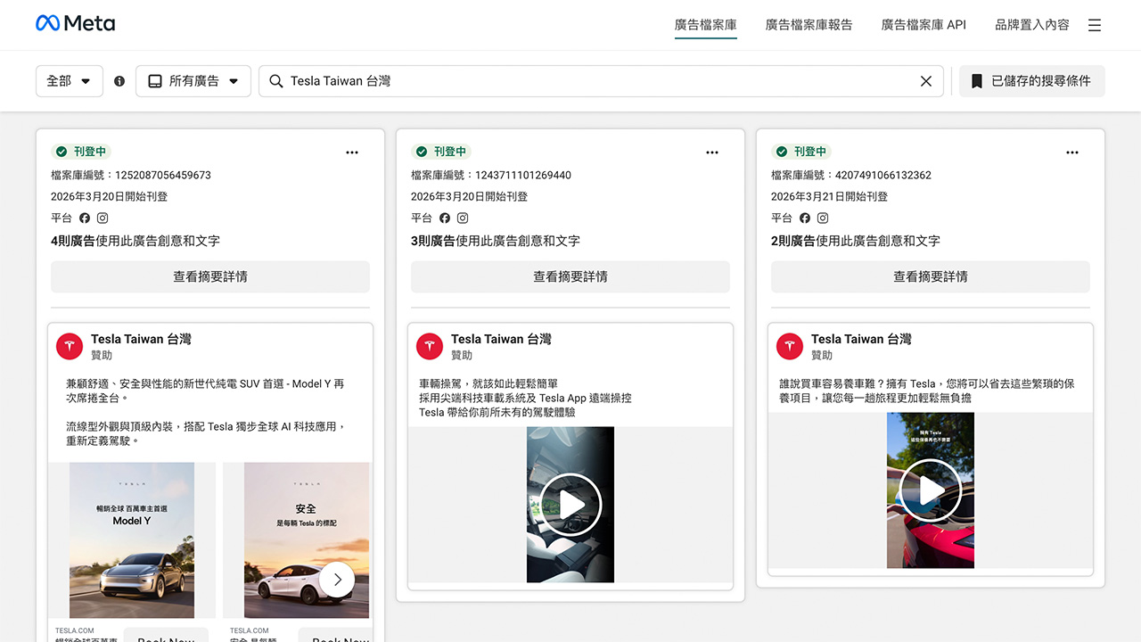The image size is (1141, 642).
Task: Switch to 廣告檔案庫報告 tab
Action: 809,25
